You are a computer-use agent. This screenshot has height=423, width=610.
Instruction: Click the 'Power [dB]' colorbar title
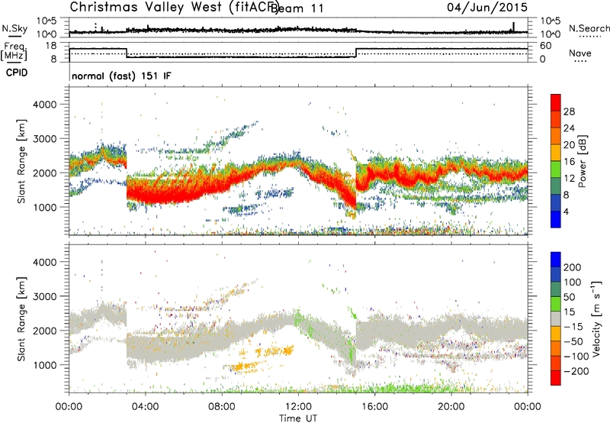[x=583, y=161]
